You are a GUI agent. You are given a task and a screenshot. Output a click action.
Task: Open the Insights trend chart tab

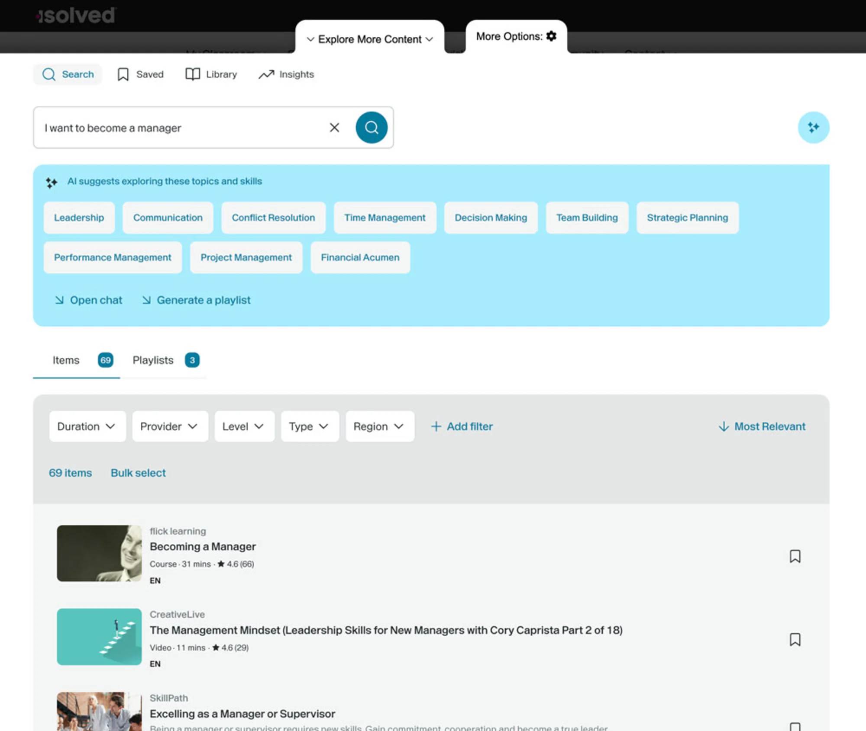pos(286,74)
